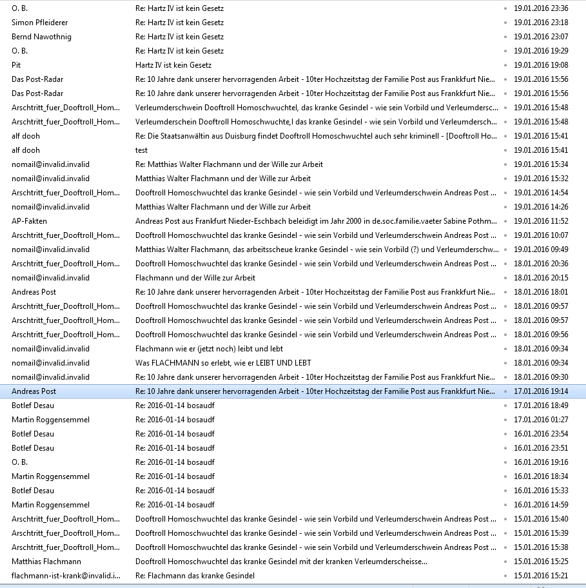Toggle read dot beside date 17.01.2016 01:27
The height and width of the screenshot is (588, 586).
coord(505,420)
